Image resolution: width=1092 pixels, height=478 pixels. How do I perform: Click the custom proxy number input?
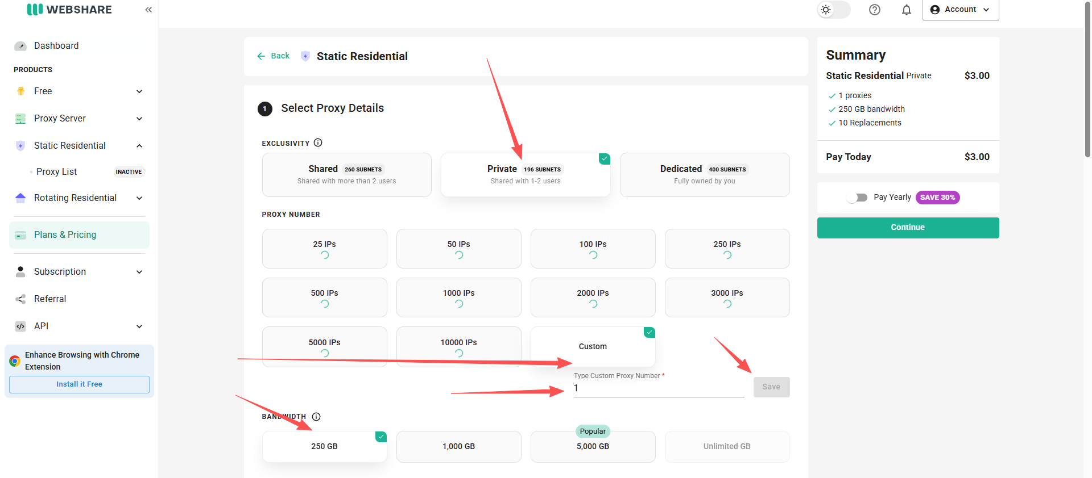click(659, 388)
